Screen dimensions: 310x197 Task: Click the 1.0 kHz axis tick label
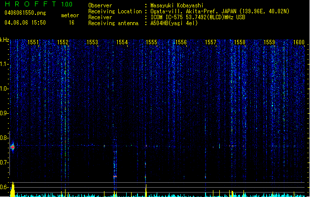coord(3,89)
